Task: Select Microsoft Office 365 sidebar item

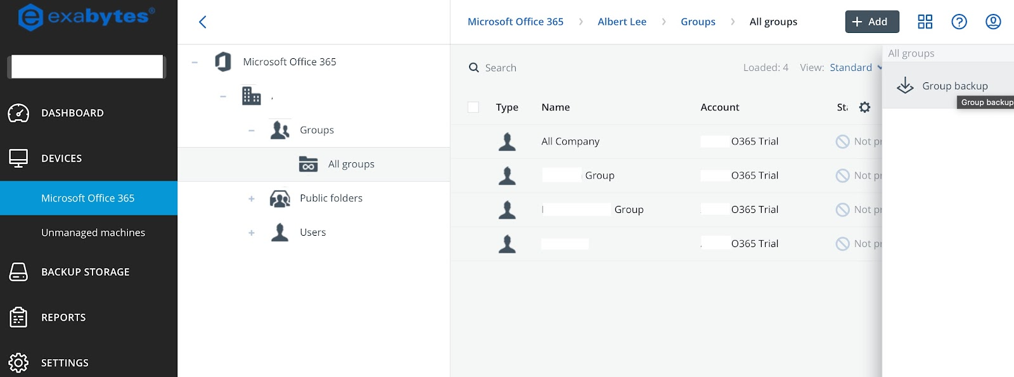Action: click(89, 198)
